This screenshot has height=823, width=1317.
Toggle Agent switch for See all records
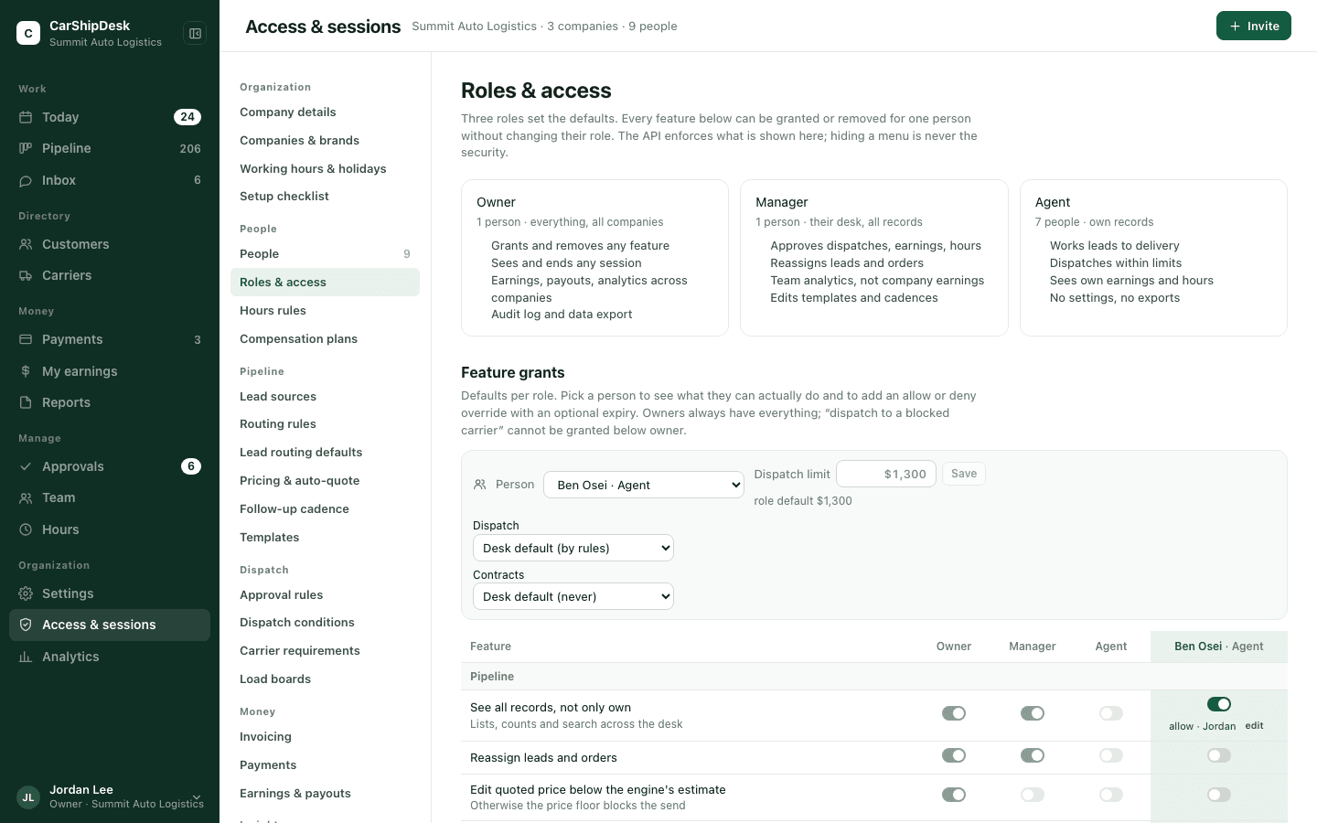tap(1111, 713)
